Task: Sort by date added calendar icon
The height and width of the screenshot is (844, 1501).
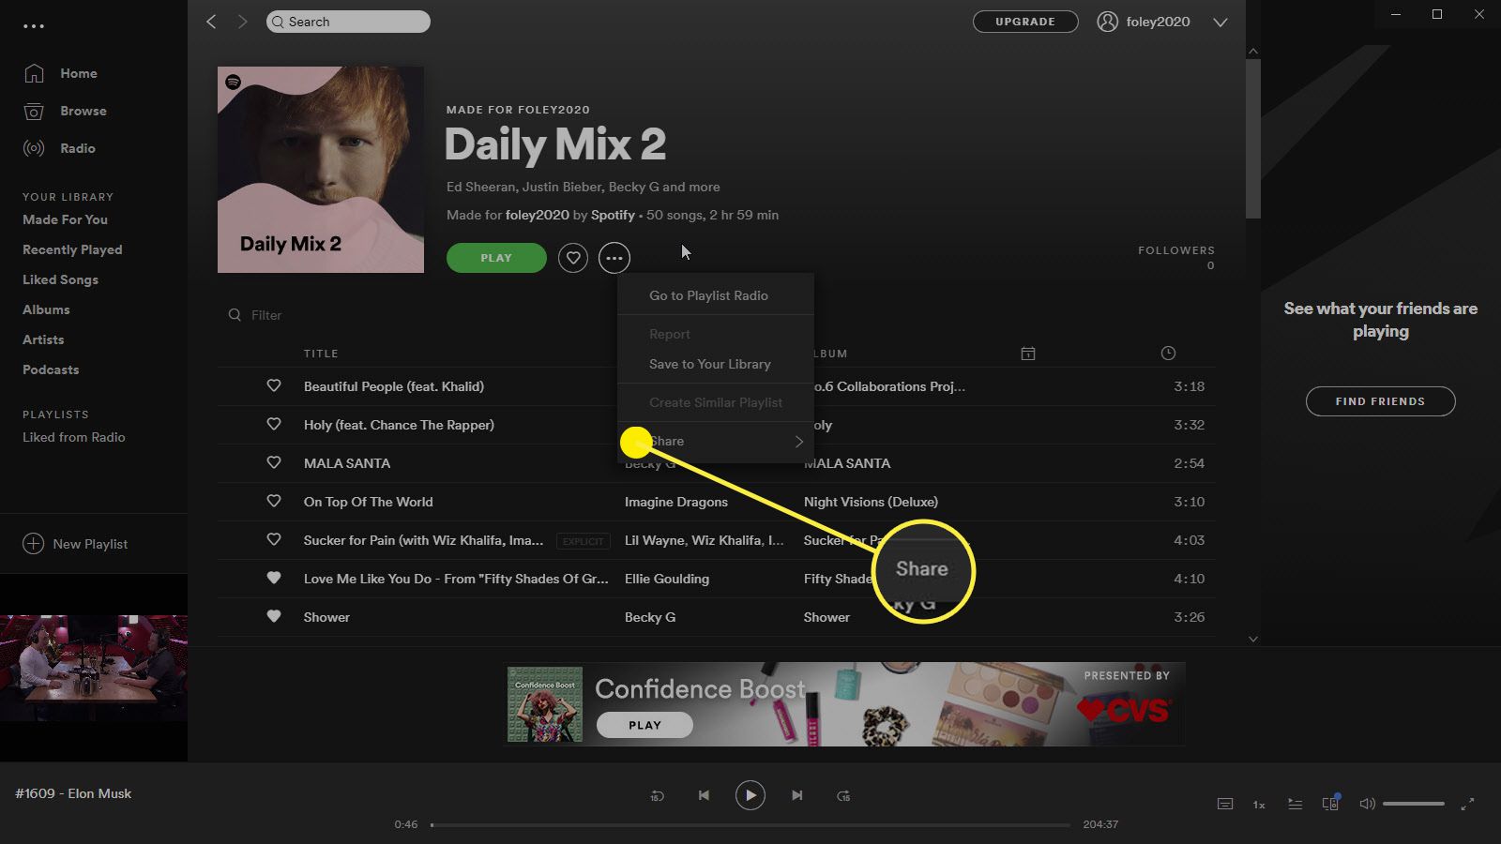Action: (x=1028, y=354)
